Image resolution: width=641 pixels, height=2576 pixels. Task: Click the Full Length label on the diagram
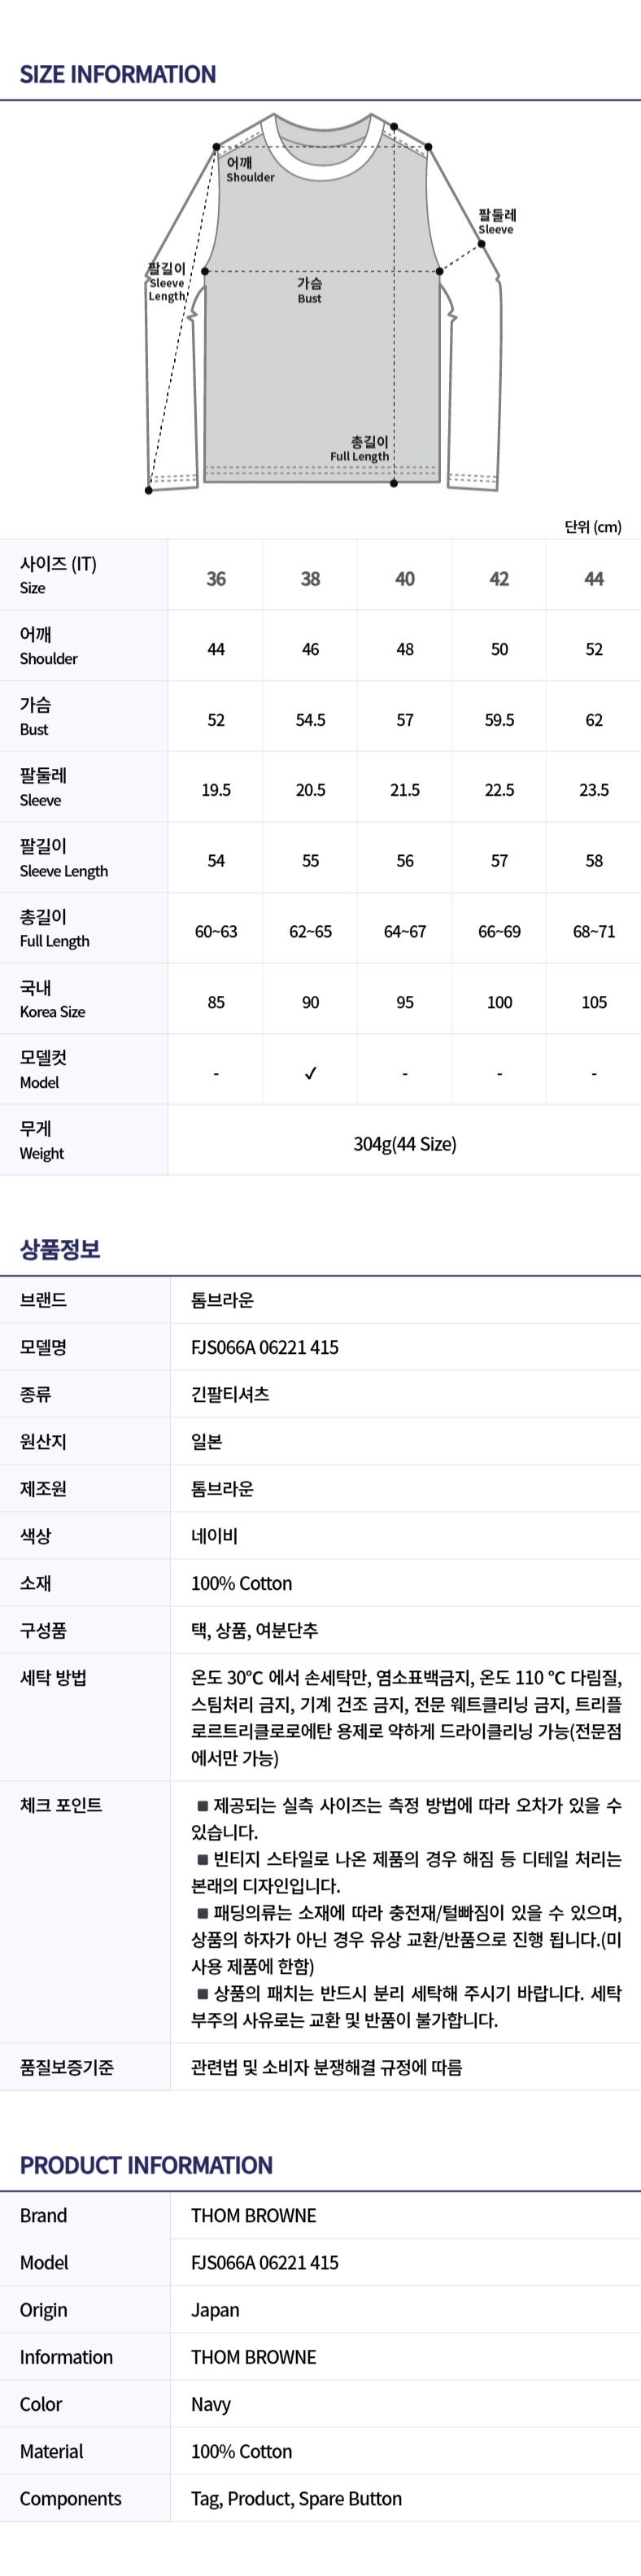(x=360, y=449)
